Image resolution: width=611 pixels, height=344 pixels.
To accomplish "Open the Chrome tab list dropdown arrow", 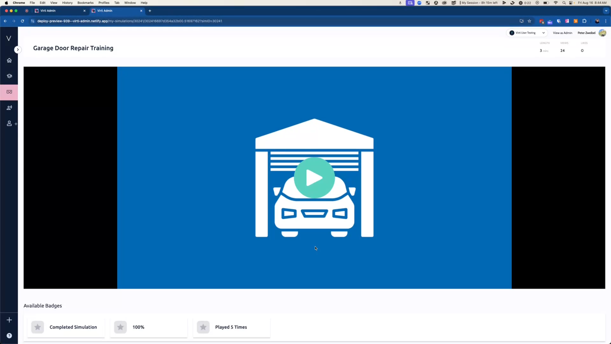I will point(606,11).
